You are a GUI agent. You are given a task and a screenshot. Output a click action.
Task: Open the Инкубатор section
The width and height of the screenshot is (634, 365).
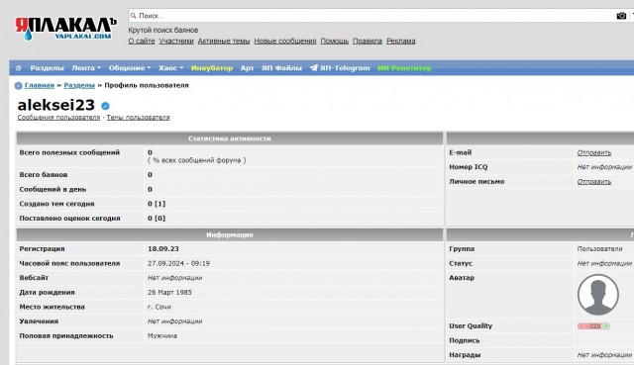tap(211, 68)
